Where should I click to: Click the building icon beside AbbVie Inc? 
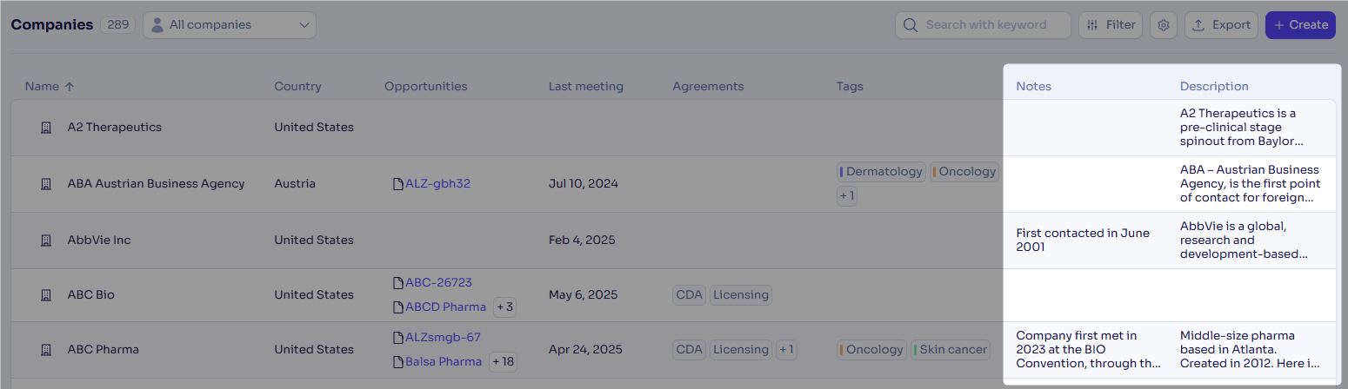(x=46, y=241)
